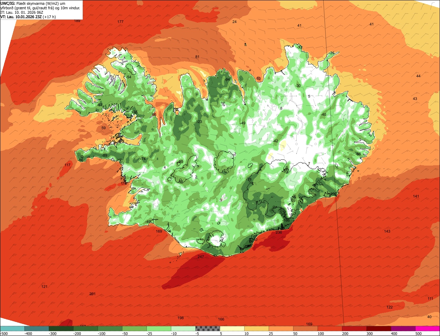This screenshot has height=336, width=440.
Task: Select the map value -74
Action: 143,159
